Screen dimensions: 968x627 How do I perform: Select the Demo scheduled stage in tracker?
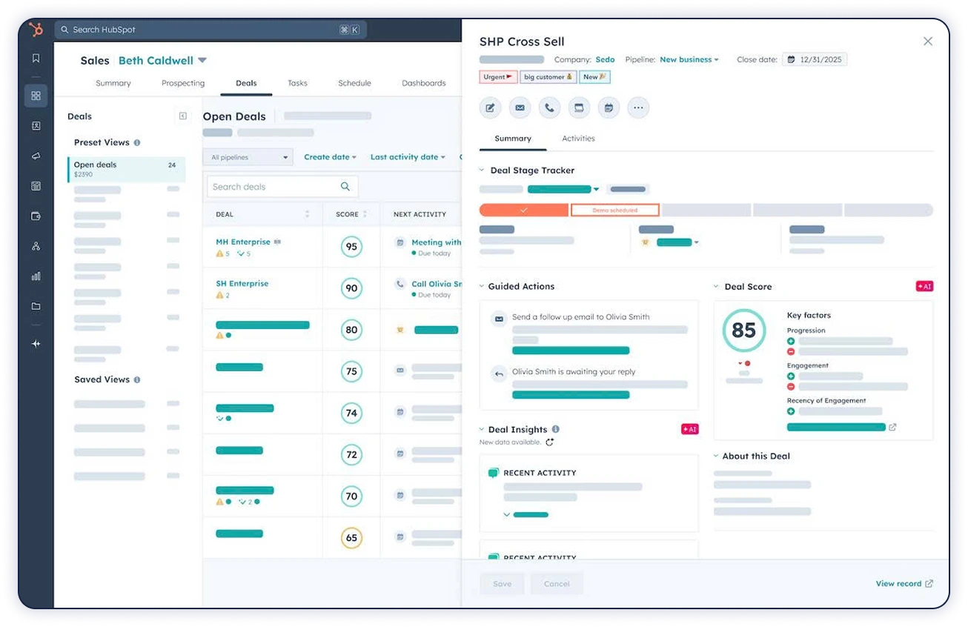(614, 210)
